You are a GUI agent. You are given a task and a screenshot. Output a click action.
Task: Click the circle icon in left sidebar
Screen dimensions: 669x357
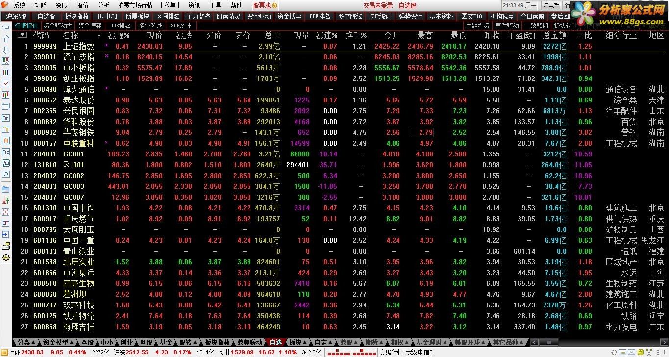[x=5, y=175]
